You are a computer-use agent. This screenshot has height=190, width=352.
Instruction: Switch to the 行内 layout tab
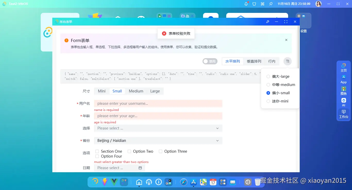click(x=272, y=61)
